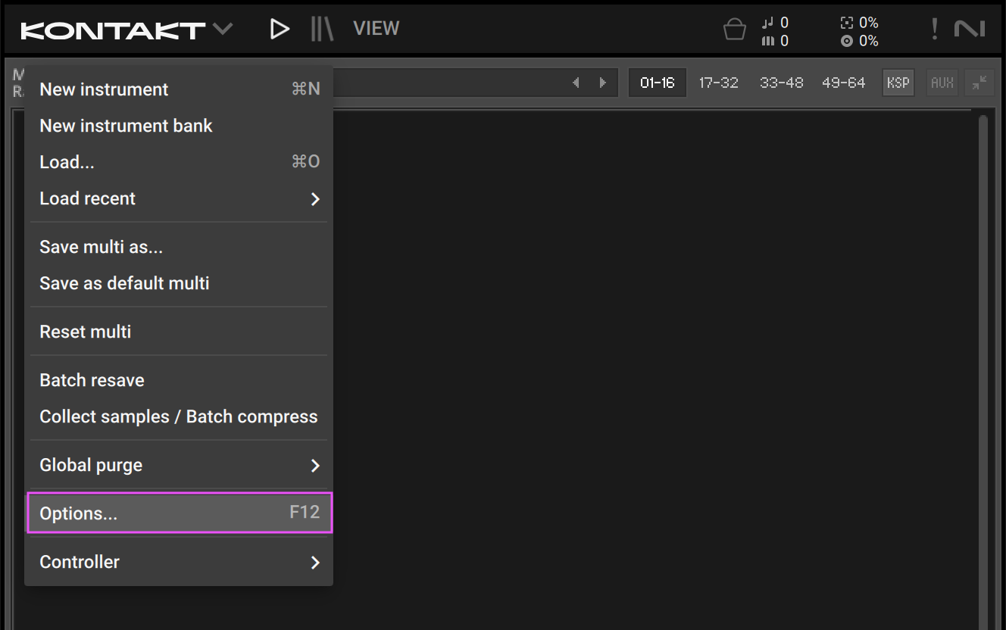Expand the Global purge submenu
This screenshot has width=1006, height=630.
coord(177,465)
